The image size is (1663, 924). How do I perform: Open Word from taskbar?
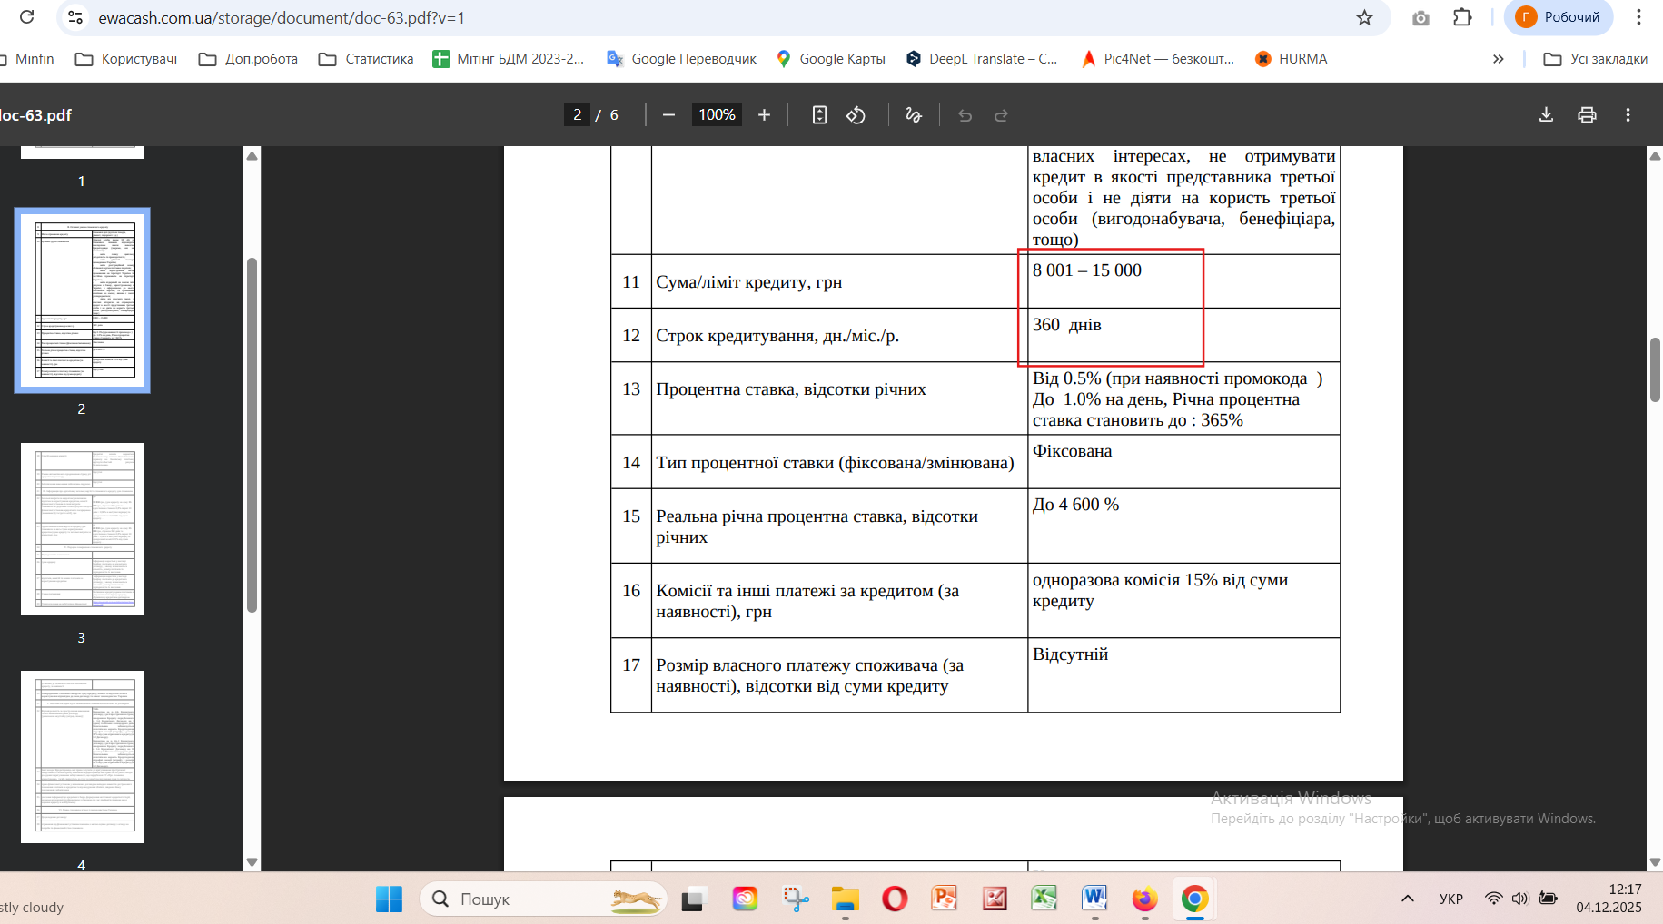click(x=1094, y=899)
